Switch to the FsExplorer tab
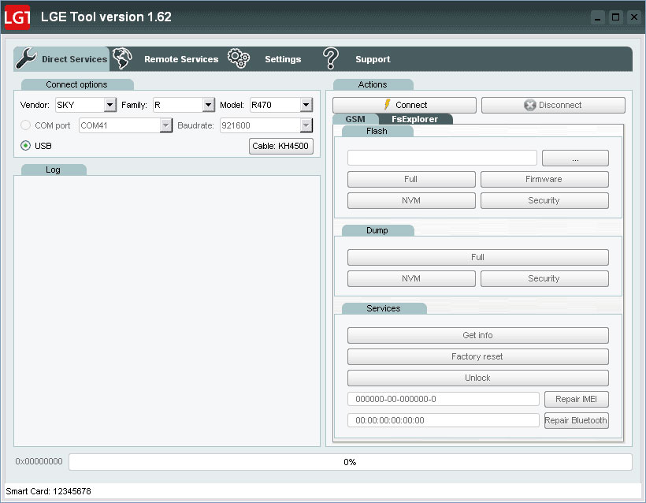This screenshot has height=503, width=646. pyautogui.click(x=415, y=119)
